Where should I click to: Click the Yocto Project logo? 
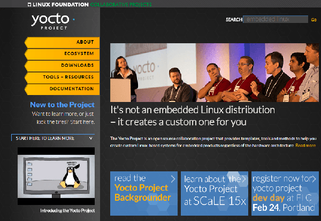tap(53, 21)
